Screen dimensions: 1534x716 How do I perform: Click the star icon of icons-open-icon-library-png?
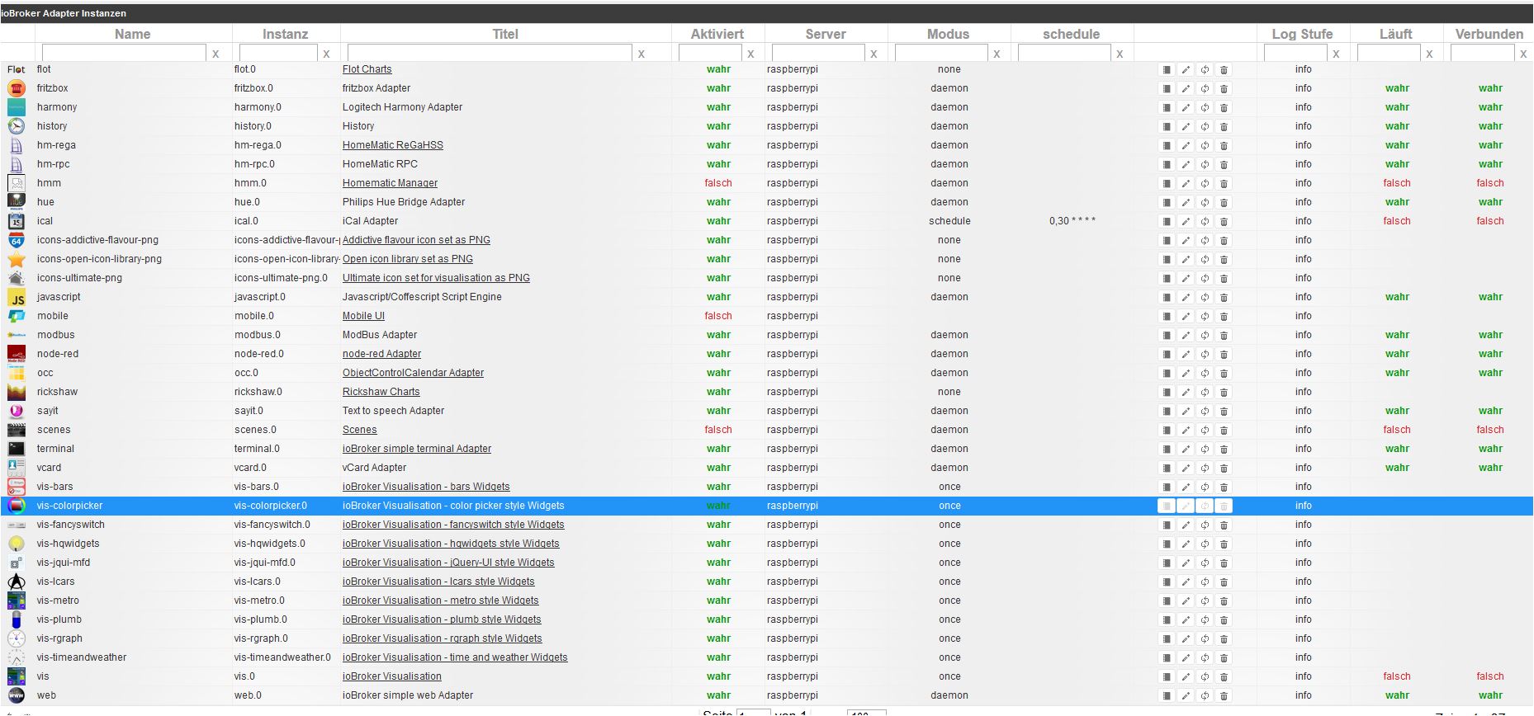pos(17,259)
